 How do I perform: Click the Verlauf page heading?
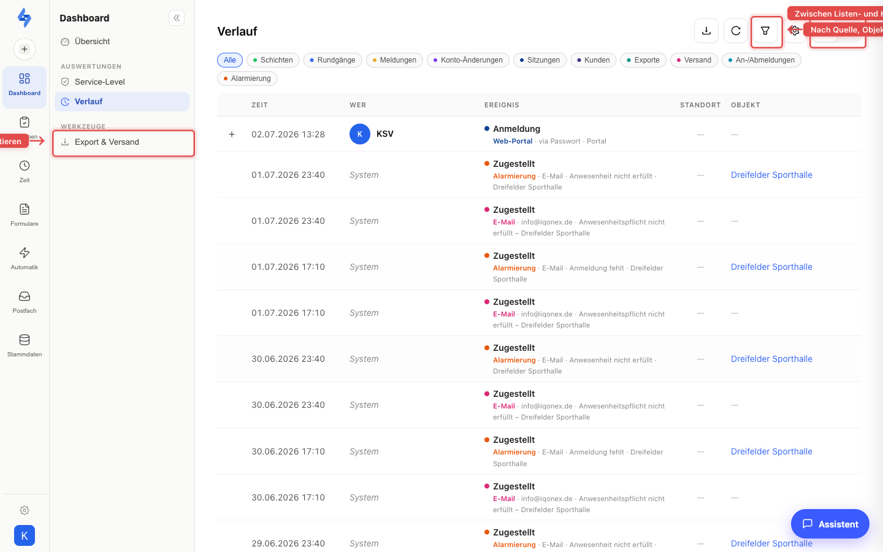[237, 31]
